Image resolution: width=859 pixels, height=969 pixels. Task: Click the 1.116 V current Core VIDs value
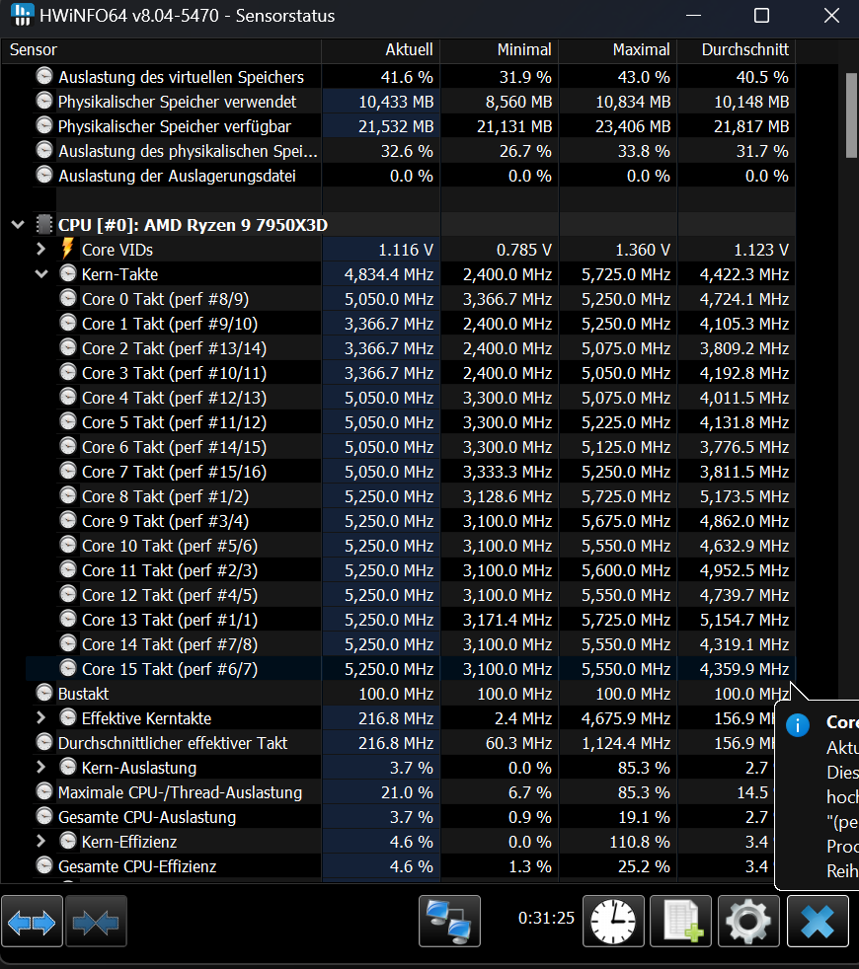click(x=406, y=250)
